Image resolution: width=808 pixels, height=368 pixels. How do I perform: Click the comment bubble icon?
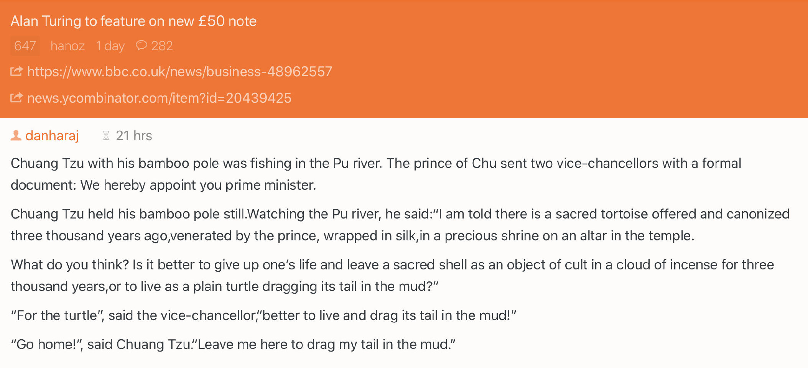click(141, 46)
